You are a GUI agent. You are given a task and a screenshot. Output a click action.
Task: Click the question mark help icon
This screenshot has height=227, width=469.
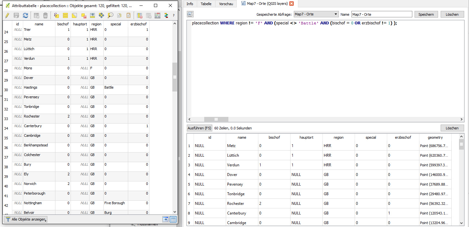tap(174, 15)
